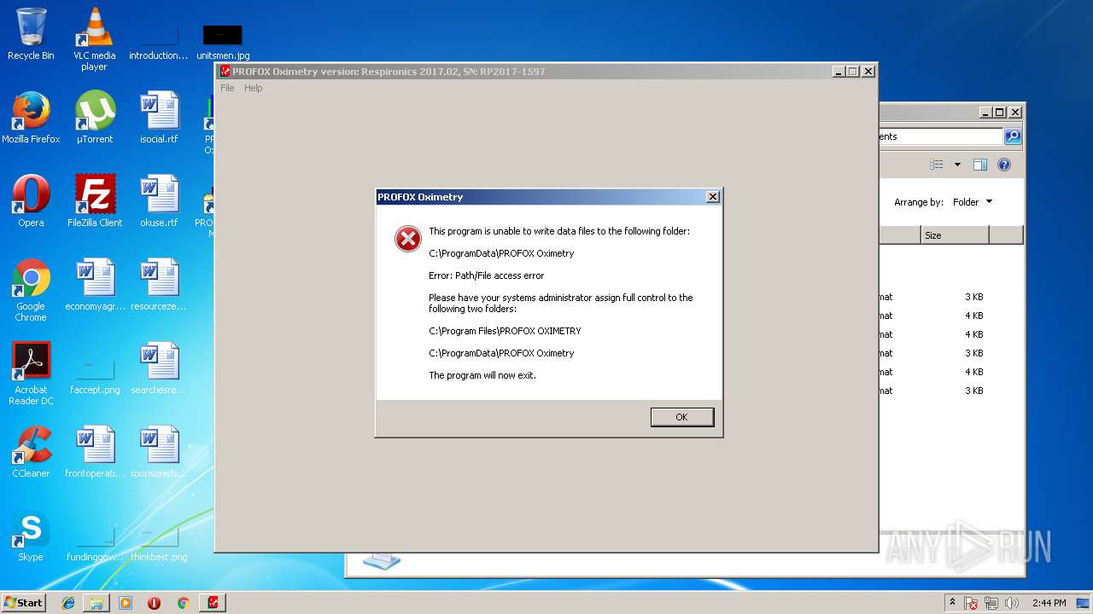Click the Explorer search button
This screenshot has height=614, width=1093.
tap(1013, 136)
